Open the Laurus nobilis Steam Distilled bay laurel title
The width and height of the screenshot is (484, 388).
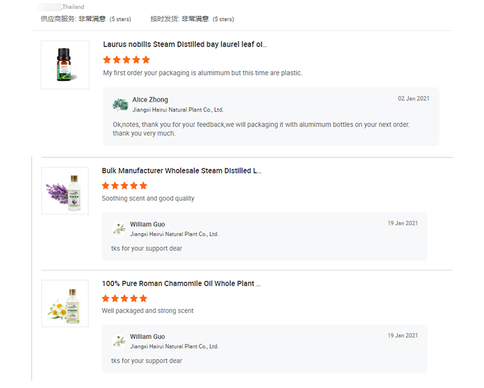(x=185, y=45)
